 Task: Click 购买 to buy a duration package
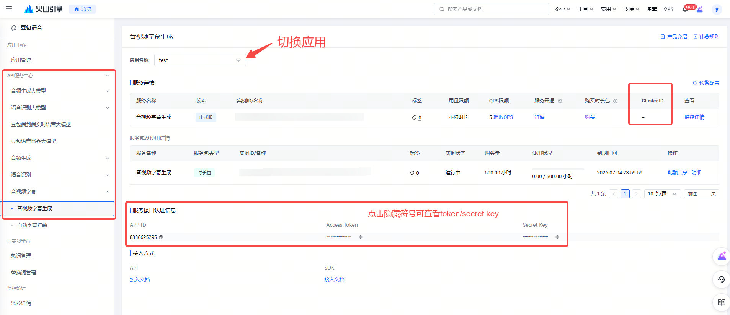point(590,117)
